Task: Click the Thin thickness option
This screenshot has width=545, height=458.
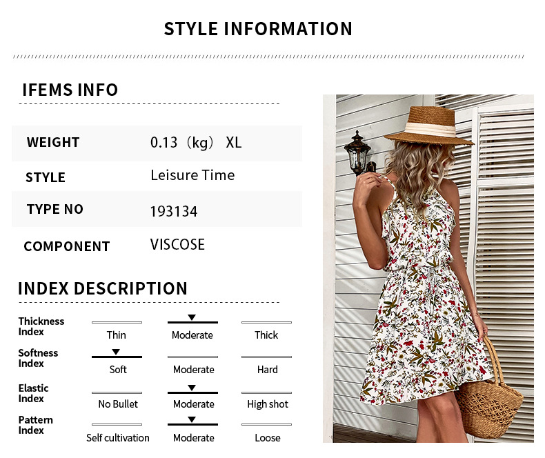Action: [116, 335]
